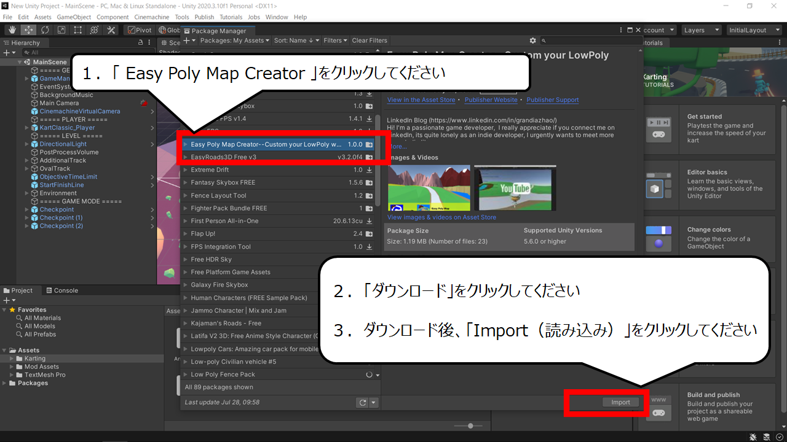
Task: Open the YouTube video thumbnail
Action: point(515,188)
